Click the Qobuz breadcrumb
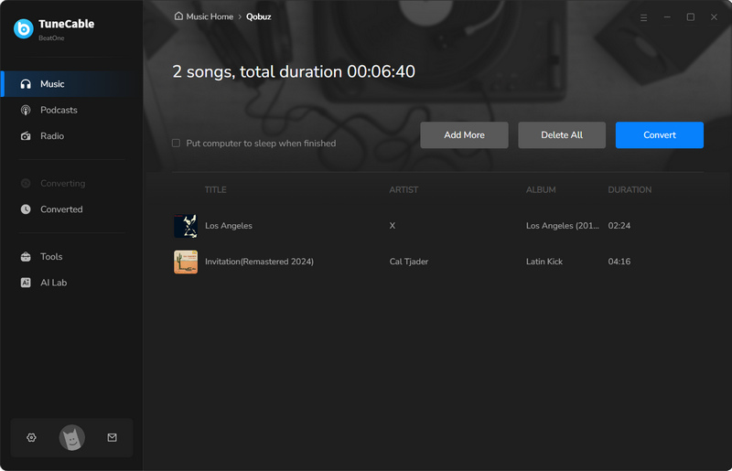 pos(259,16)
